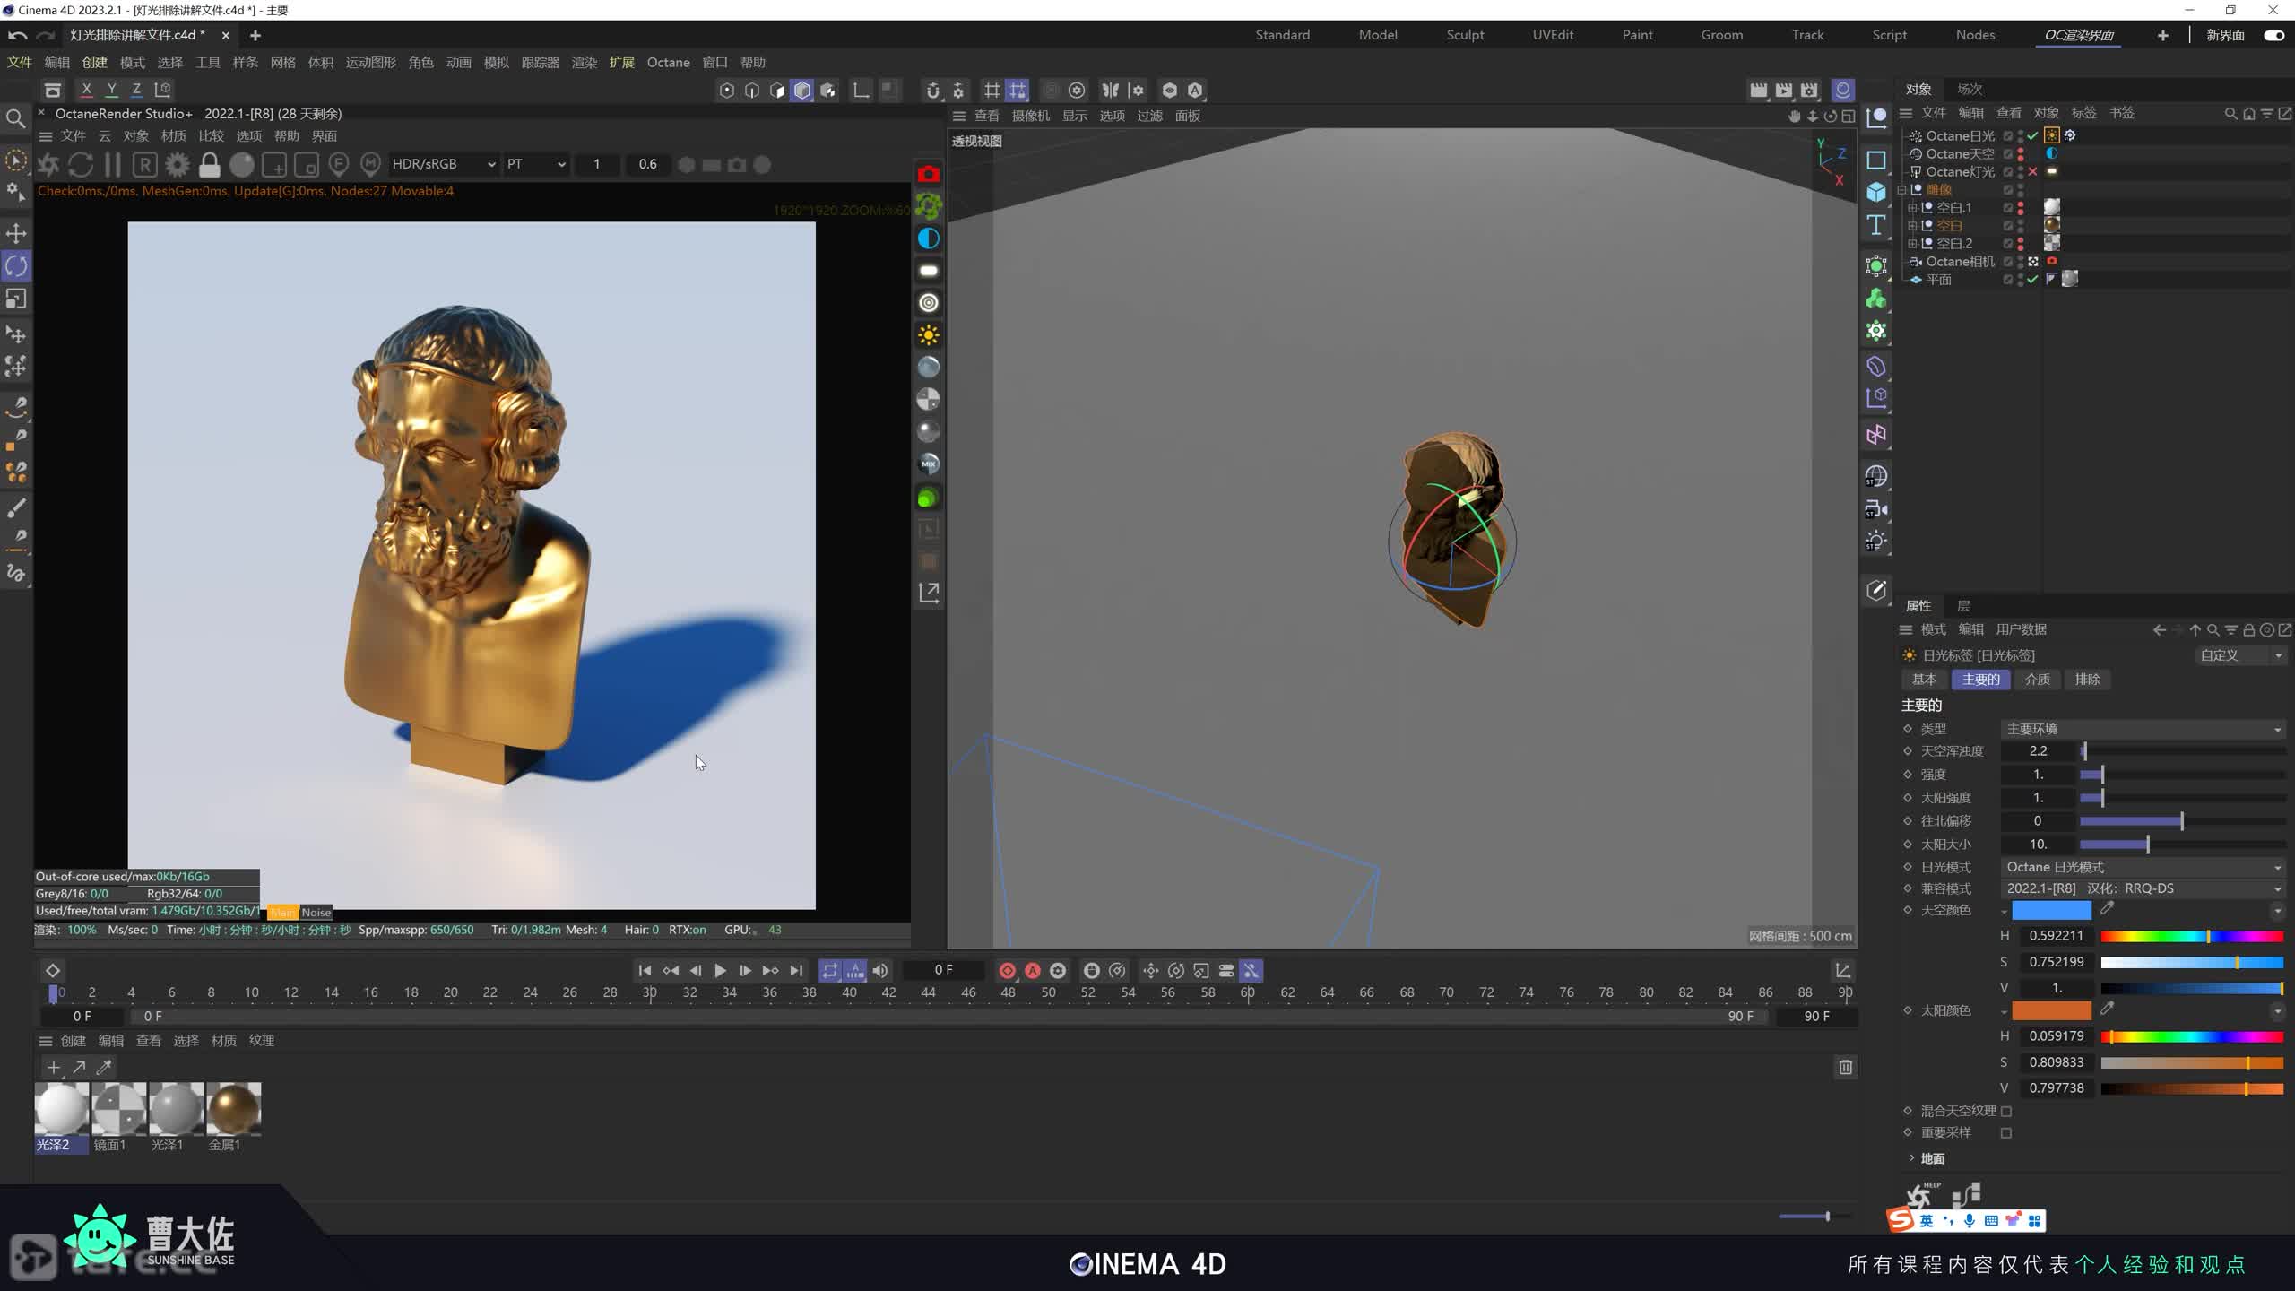Click the Octane sun light icon
This screenshot has width=2295, height=1291.
pyautogui.click(x=929, y=335)
